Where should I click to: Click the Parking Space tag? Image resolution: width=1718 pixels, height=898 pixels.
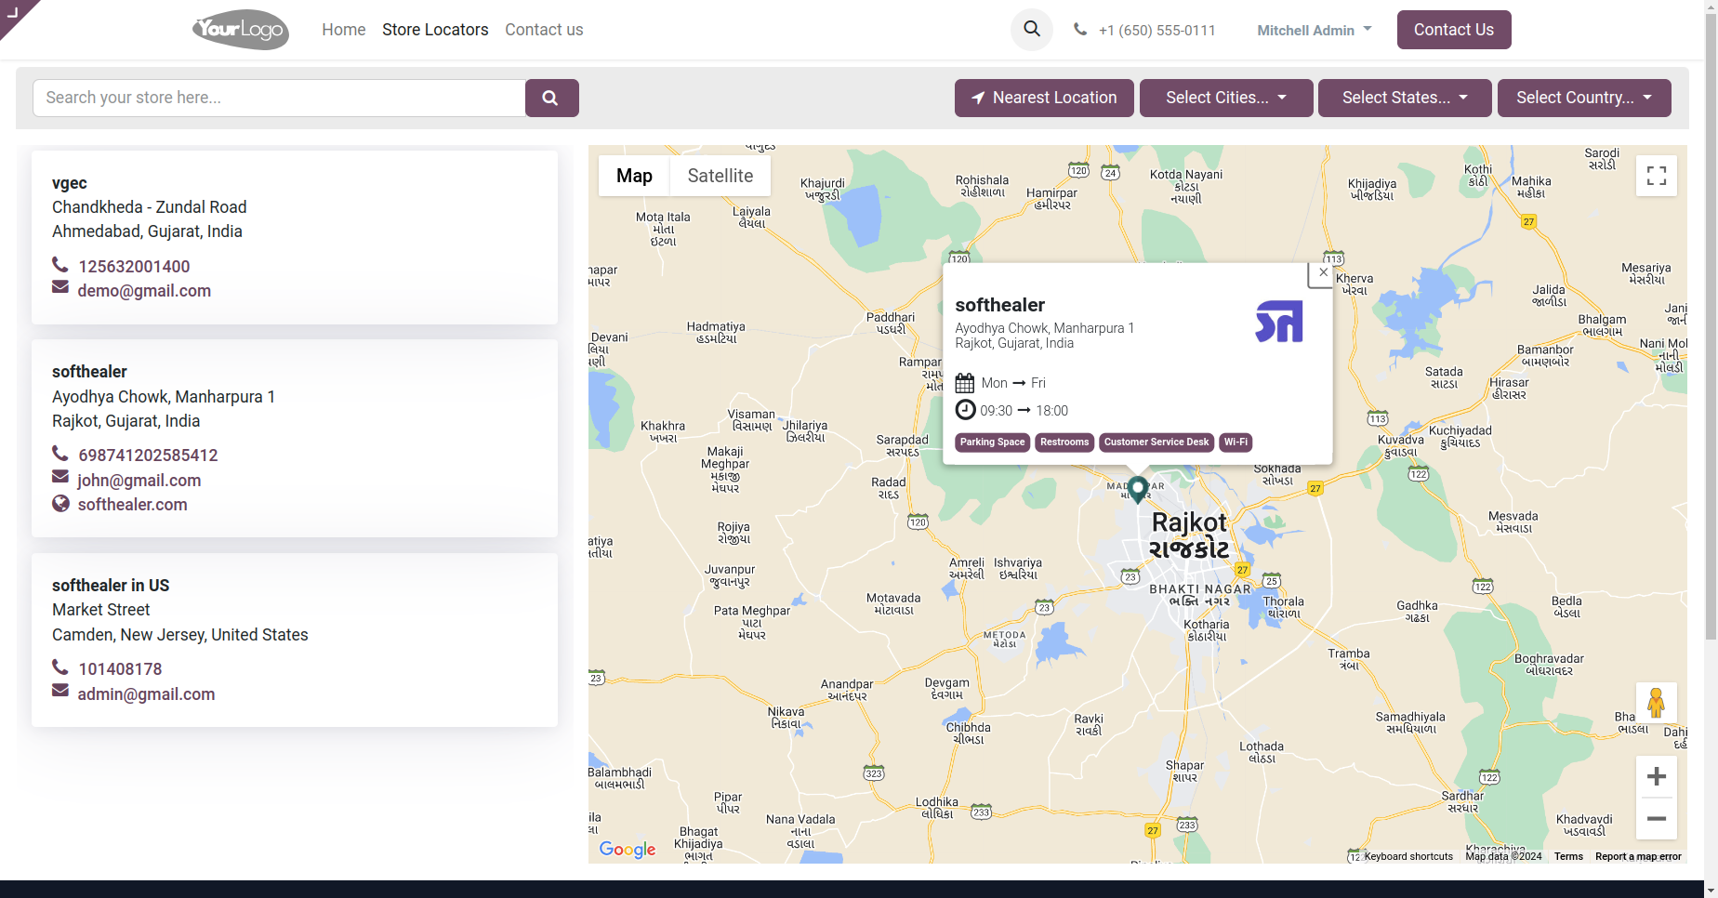[x=992, y=442]
